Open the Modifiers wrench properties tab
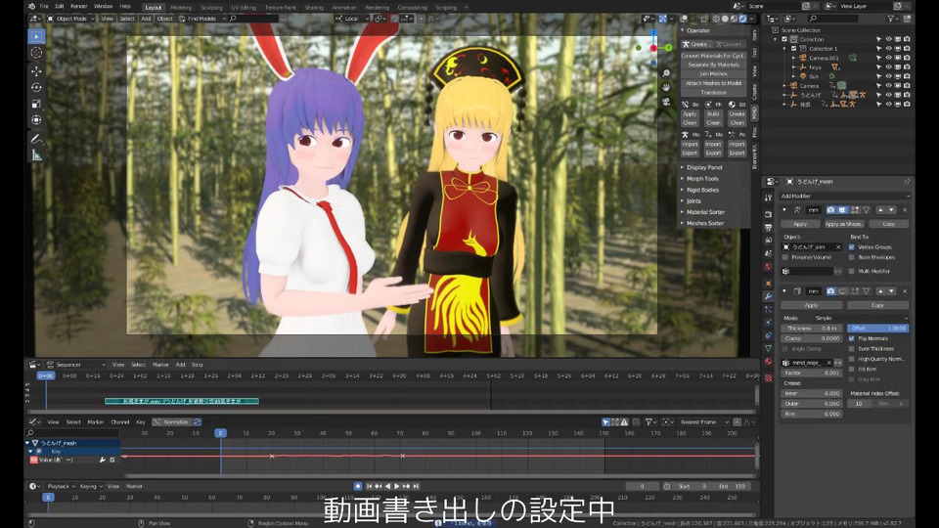This screenshot has height=528, width=939. coord(769,296)
